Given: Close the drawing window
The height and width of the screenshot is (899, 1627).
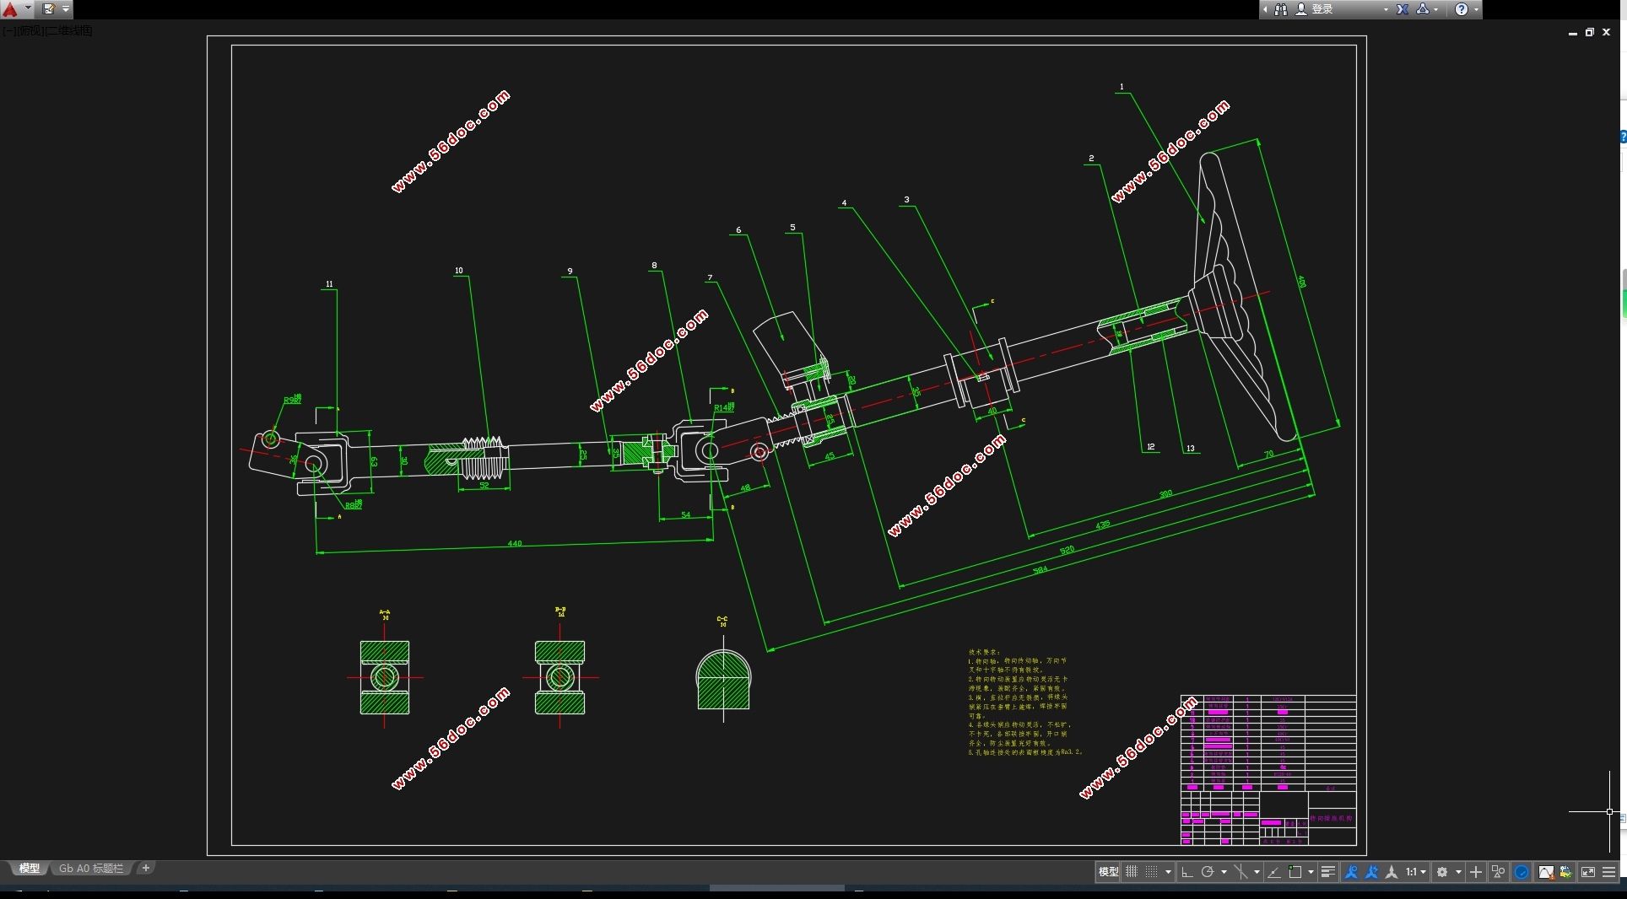Looking at the screenshot, I should pos(1607,33).
